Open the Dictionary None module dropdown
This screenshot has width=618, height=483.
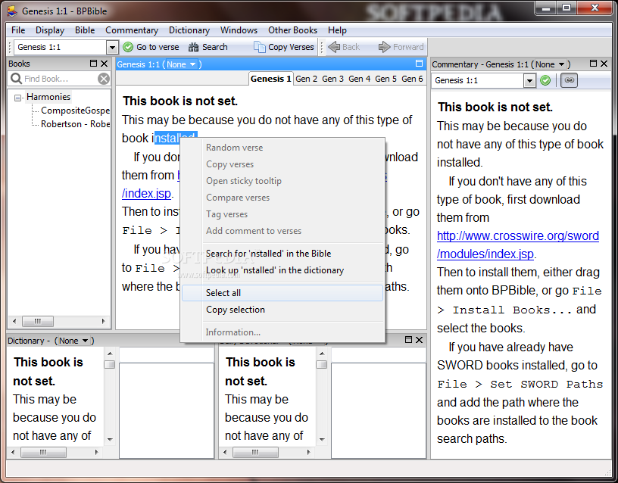coord(73,341)
